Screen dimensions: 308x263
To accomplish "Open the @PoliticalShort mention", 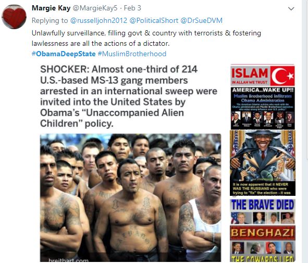I will (x=154, y=20).
